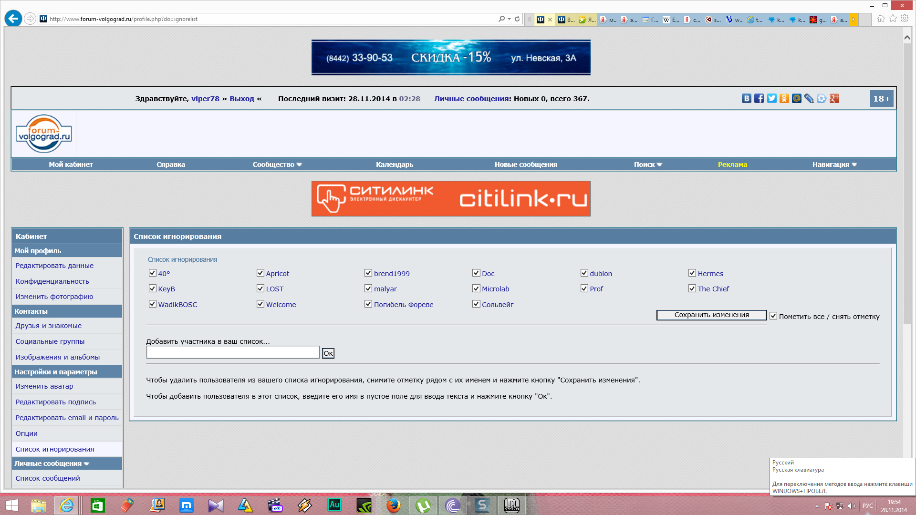916x515 pixels.
Task: Go to Новые сообщения menu item
Action: 525,165
